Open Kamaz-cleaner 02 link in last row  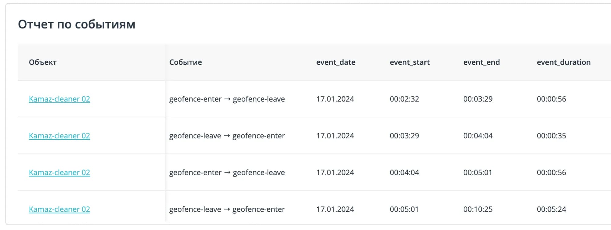59,209
